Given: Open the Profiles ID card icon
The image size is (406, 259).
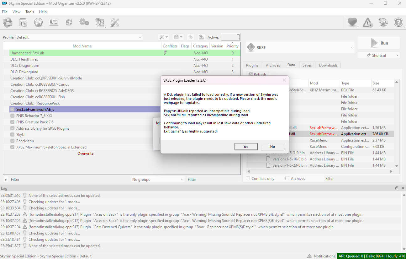Looking at the screenshot, I should coord(54,22).
